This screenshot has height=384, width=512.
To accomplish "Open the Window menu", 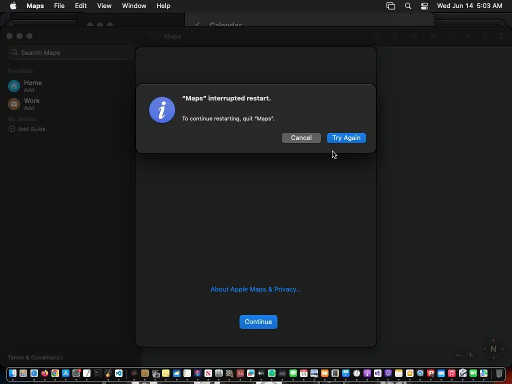I will [134, 6].
